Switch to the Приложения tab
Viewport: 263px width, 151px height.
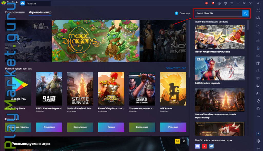click(x=15, y=12)
